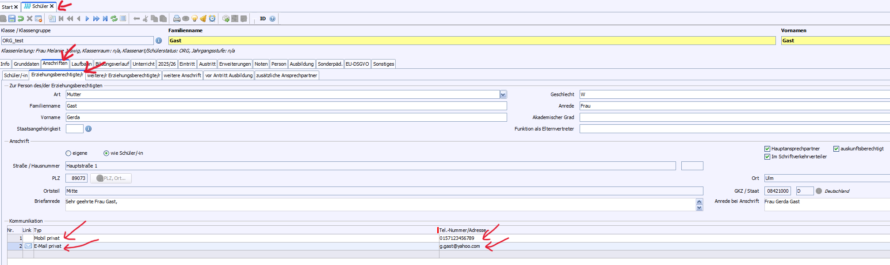Click the Vorname field containing 'Gerda'
The height and width of the screenshot is (265, 890).
click(286, 117)
